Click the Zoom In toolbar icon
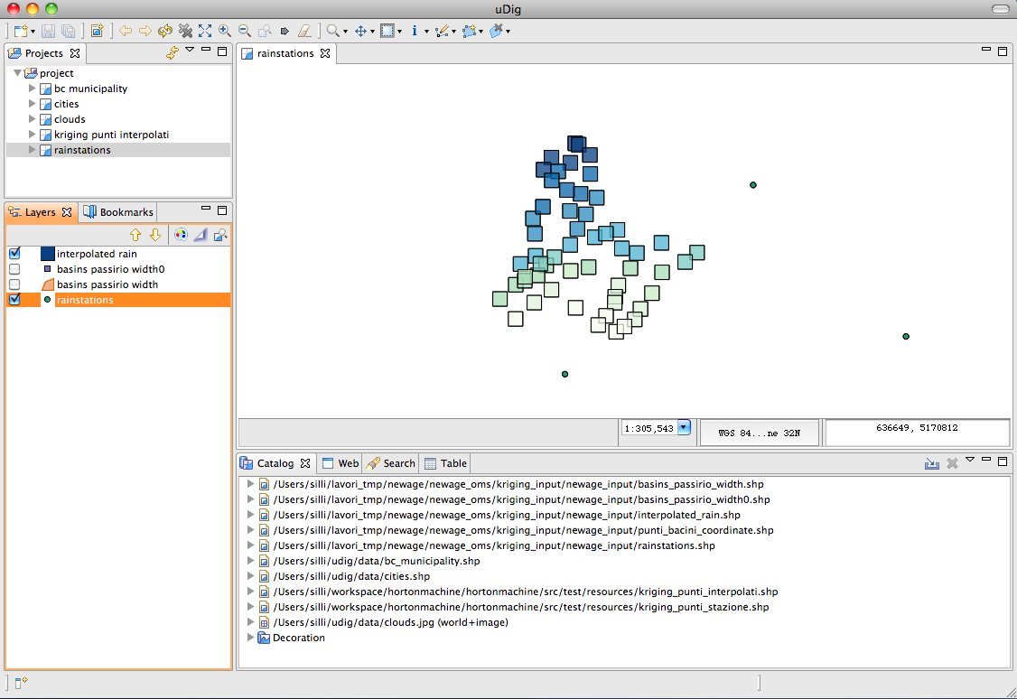Screen dimensions: 1017x699 click(x=224, y=31)
